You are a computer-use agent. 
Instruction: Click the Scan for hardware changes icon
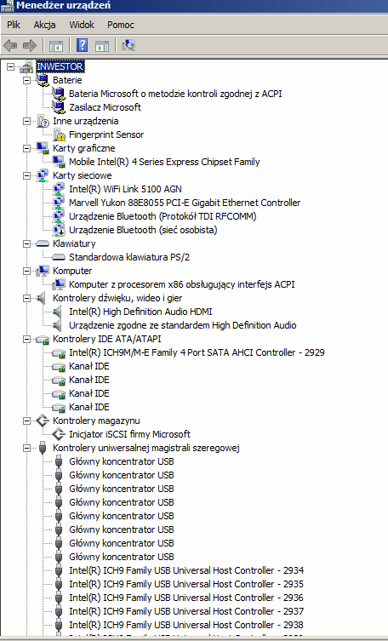pos(128,45)
